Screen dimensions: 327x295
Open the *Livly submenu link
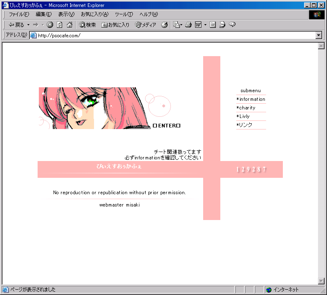point(243,116)
